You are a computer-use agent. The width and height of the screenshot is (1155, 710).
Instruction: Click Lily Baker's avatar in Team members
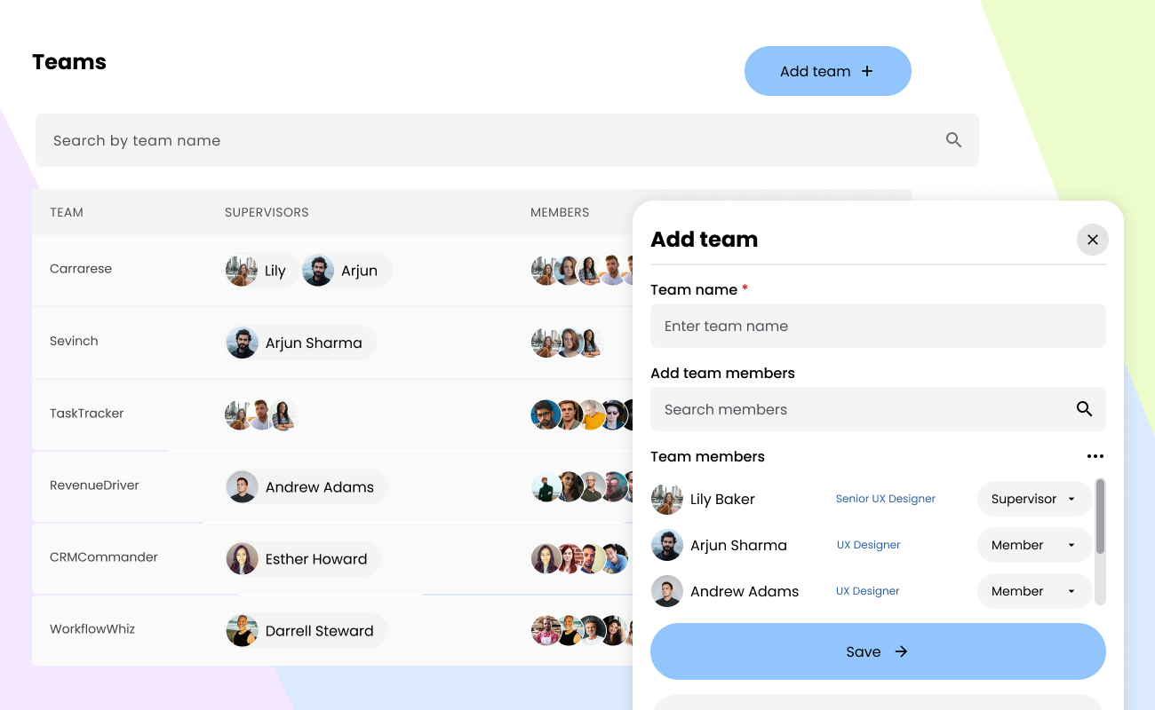[x=667, y=499]
